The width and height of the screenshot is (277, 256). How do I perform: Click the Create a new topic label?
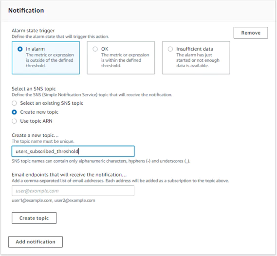tap(35, 135)
